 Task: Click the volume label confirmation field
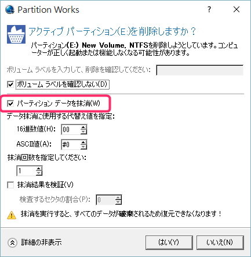(199, 70)
